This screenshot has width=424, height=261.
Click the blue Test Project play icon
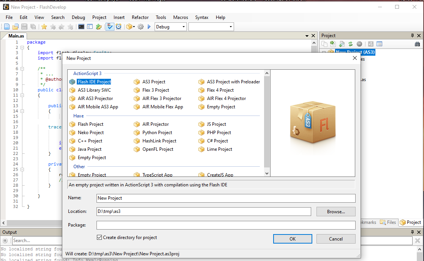149,27
